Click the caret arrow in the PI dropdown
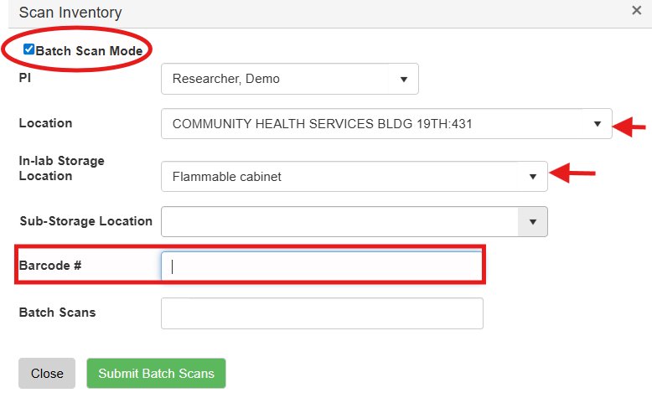 click(403, 80)
